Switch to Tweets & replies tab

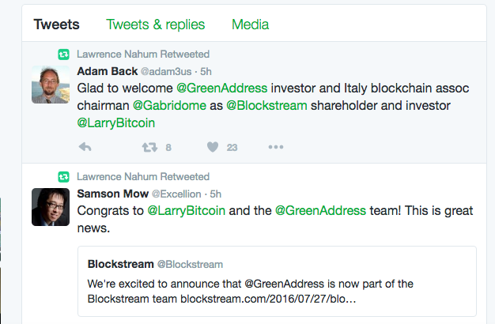(155, 24)
